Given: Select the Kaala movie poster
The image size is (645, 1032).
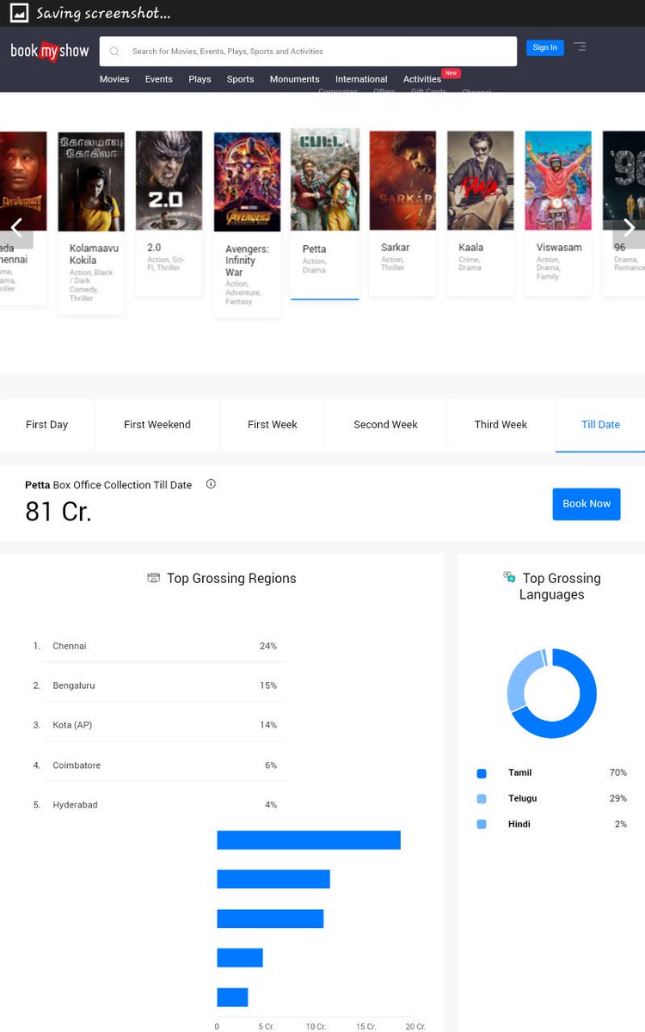Looking at the screenshot, I should click(x=481, y=181).
